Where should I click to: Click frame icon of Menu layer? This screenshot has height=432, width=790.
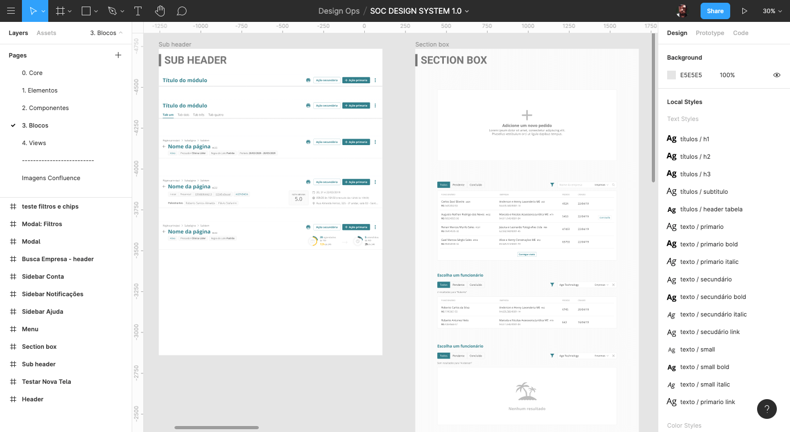tap(13, 329)
